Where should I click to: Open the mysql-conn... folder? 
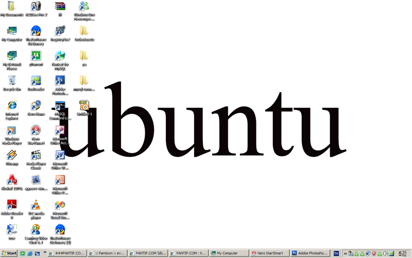(x=84, y=83)
